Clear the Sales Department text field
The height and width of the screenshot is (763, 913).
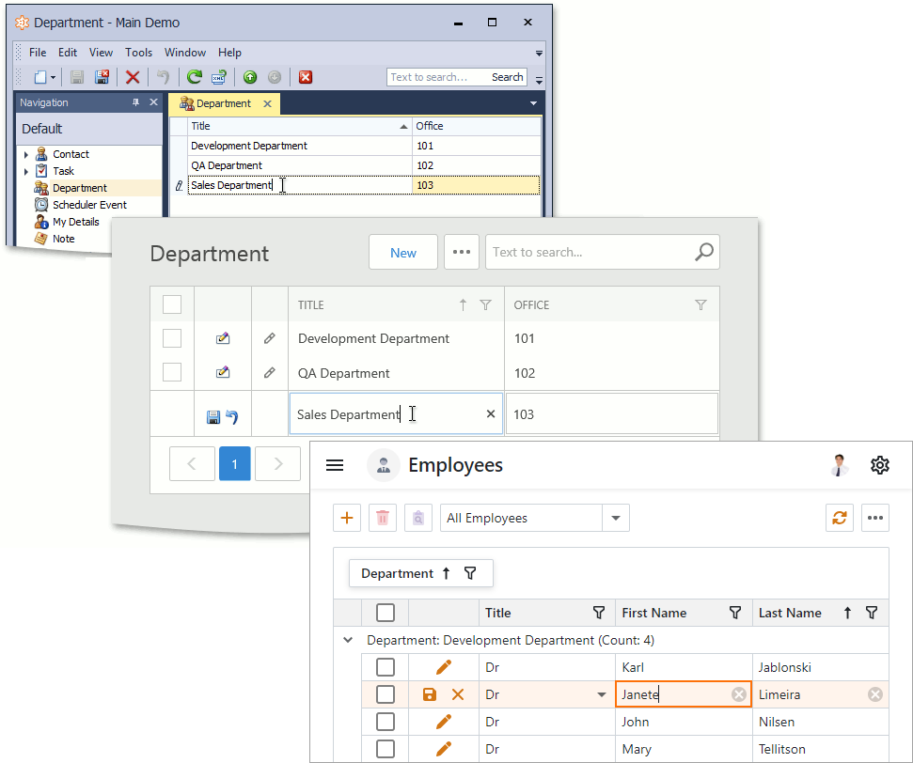[491, 413]
